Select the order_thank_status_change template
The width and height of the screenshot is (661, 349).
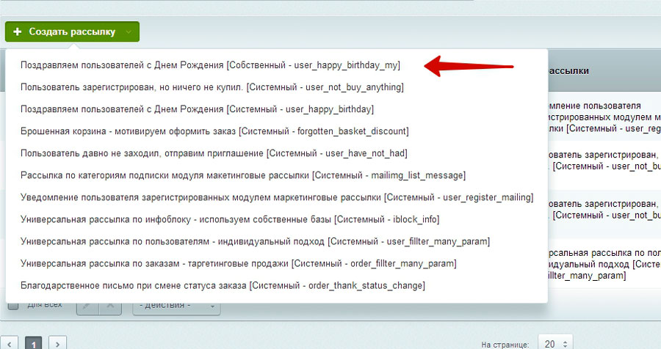223,285
